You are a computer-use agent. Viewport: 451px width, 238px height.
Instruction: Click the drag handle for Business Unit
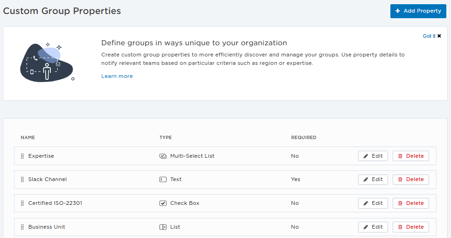tap(22, 227)
